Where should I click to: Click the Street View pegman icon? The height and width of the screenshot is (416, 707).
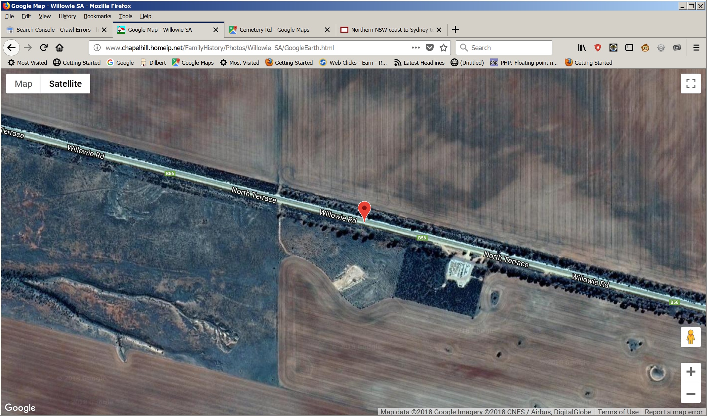(x=690, y=337)
